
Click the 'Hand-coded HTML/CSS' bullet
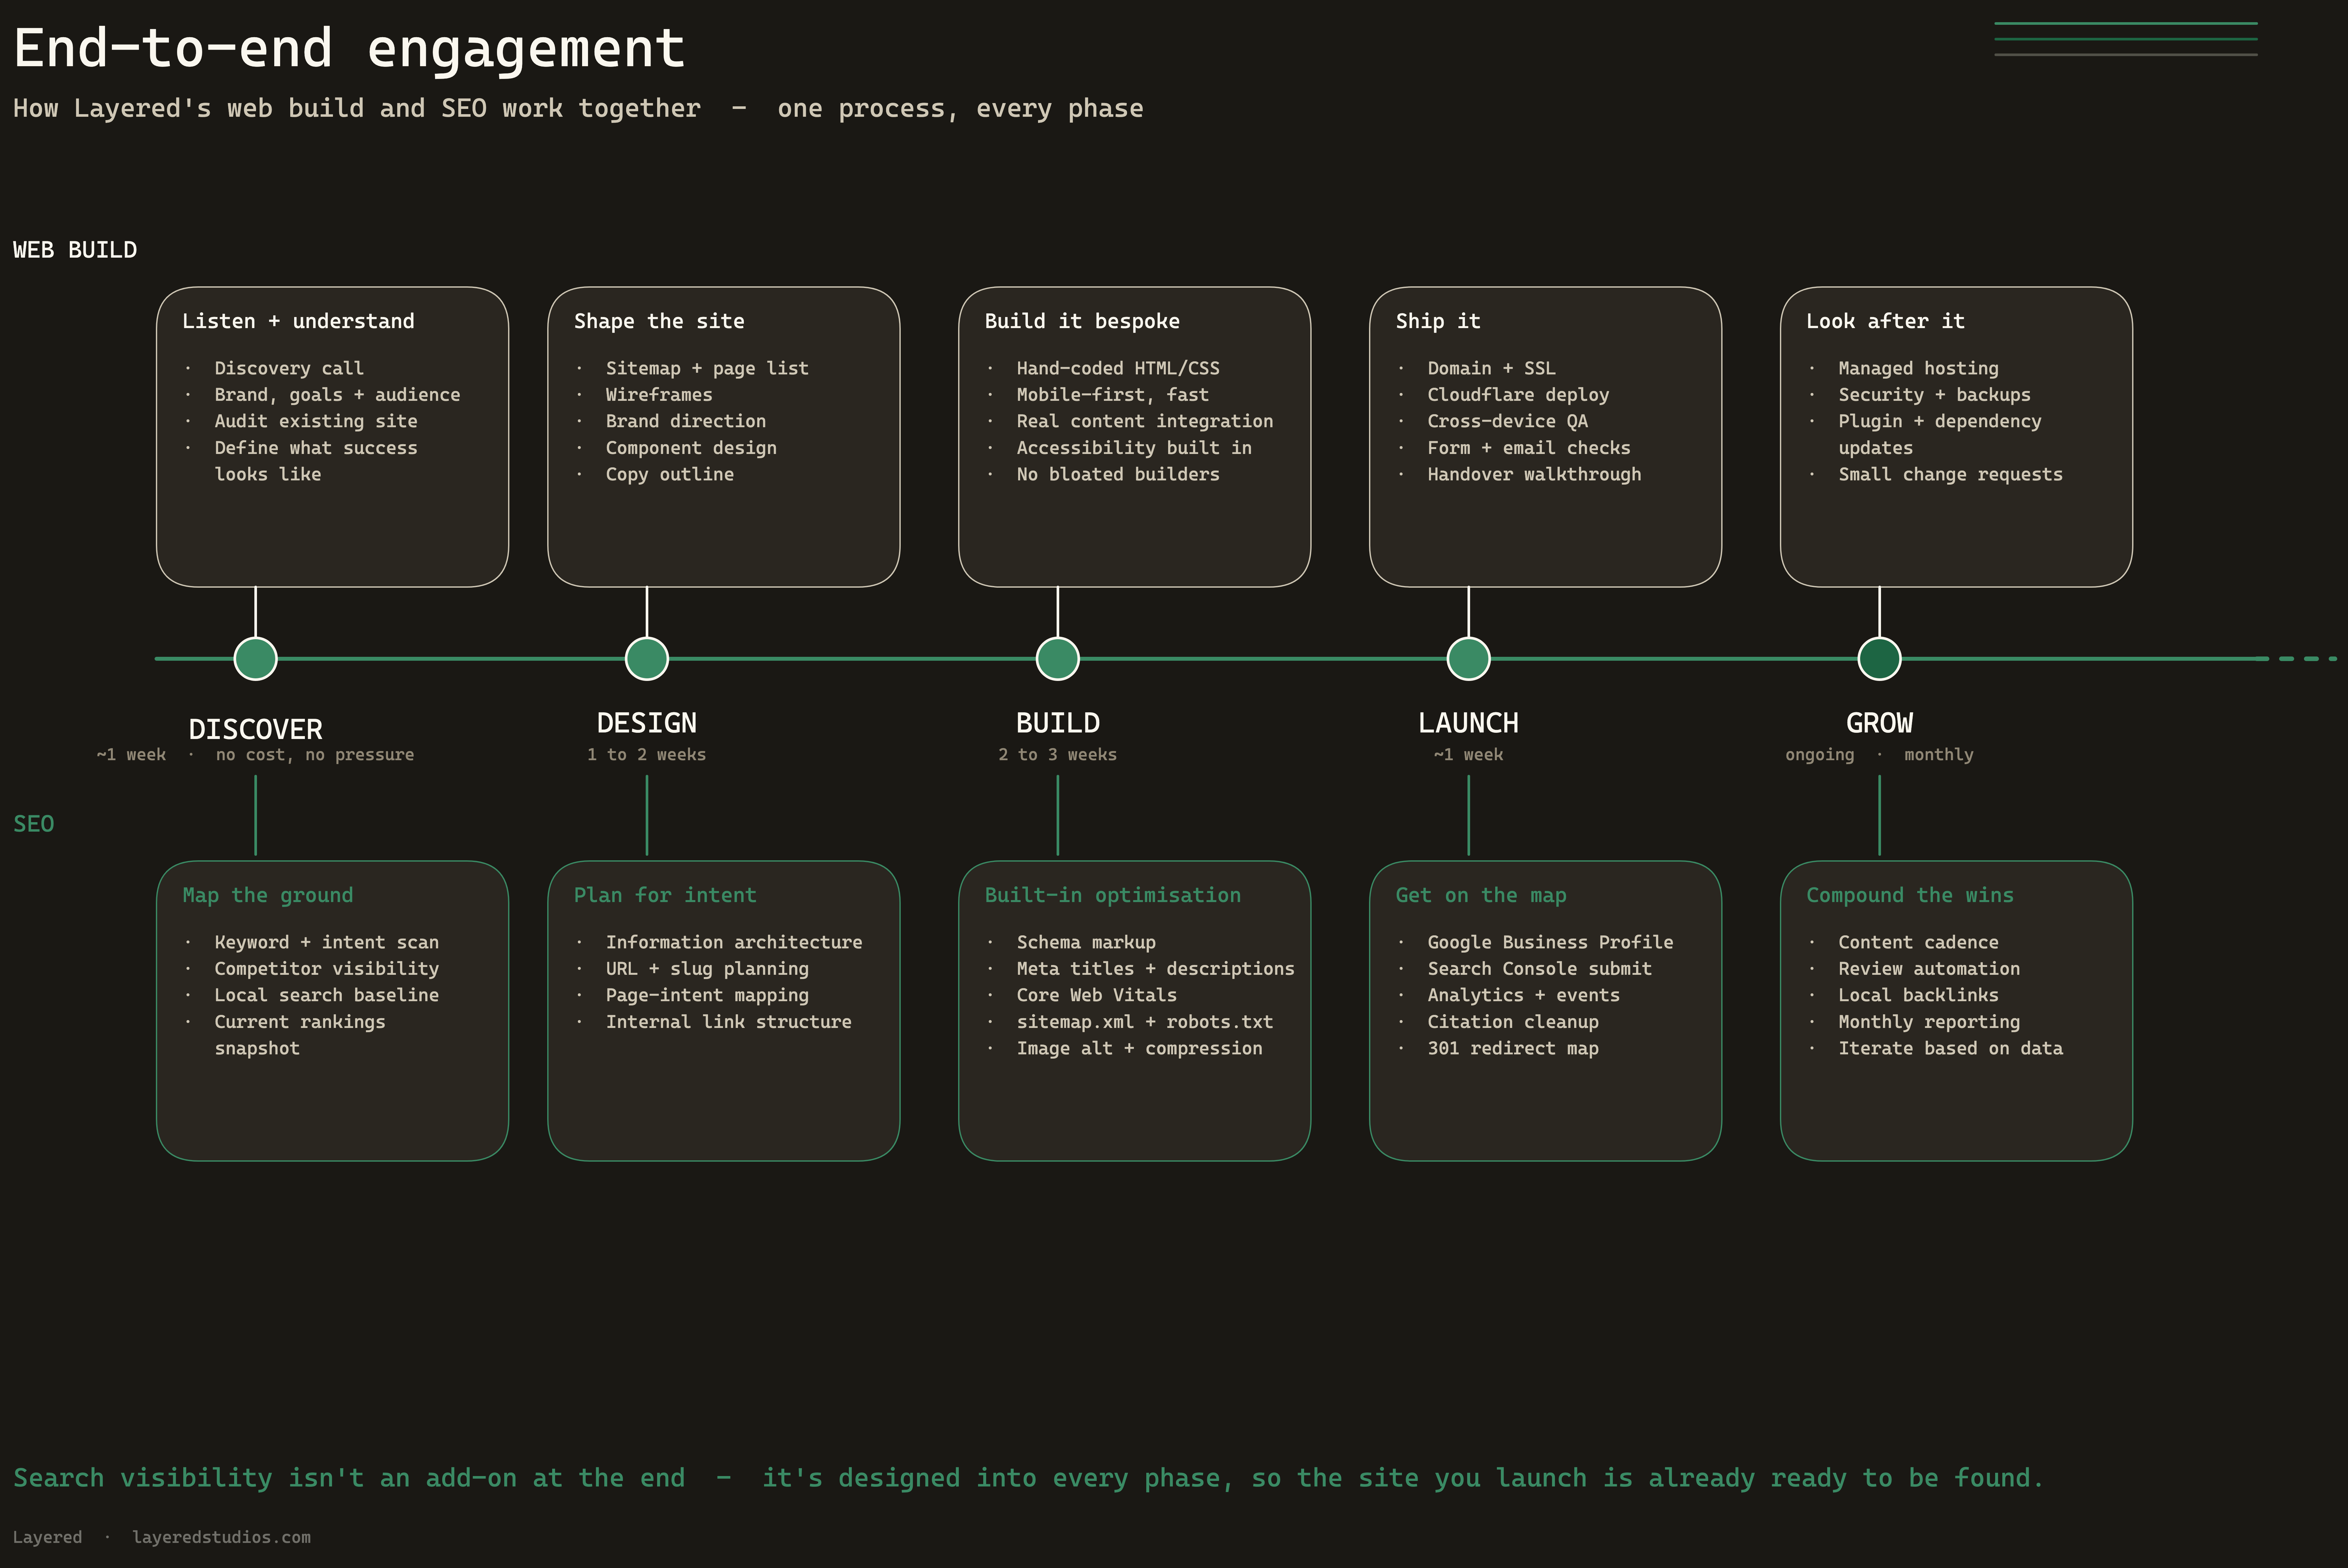[1118, 368]
